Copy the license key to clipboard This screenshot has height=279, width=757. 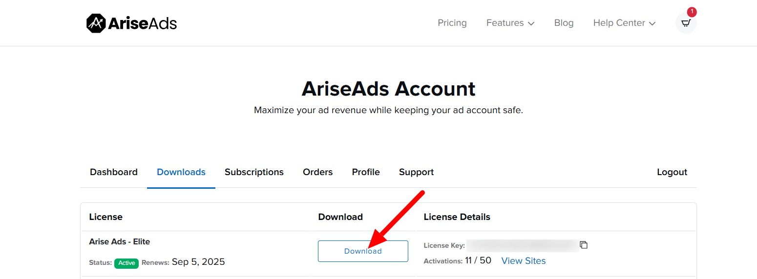(x=584, y=245)
